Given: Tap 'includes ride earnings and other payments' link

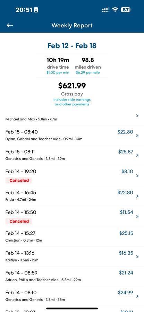Looking at the screenshot, I should [x=72, y=102].
